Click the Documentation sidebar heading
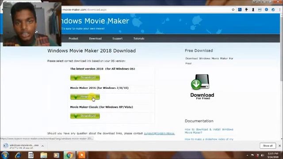The height and width of the screenshot is (159, 283). tap(199, 121)
